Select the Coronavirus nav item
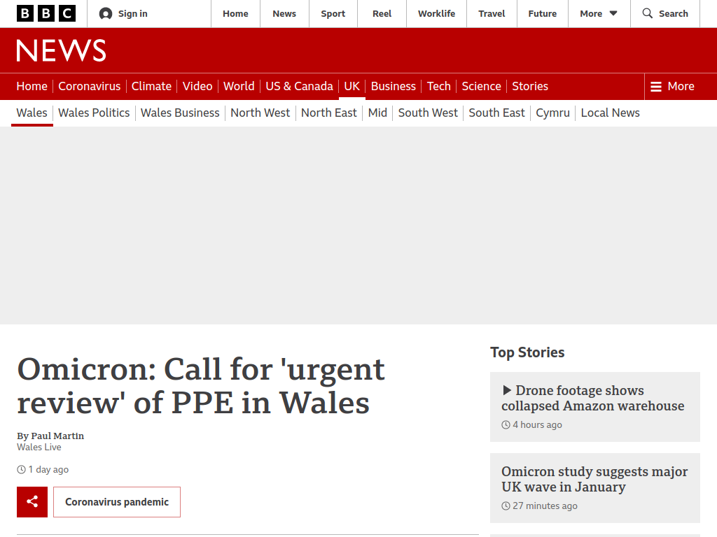Image resolution: width=717 pixels, height=537 pixels. [90, 86]
